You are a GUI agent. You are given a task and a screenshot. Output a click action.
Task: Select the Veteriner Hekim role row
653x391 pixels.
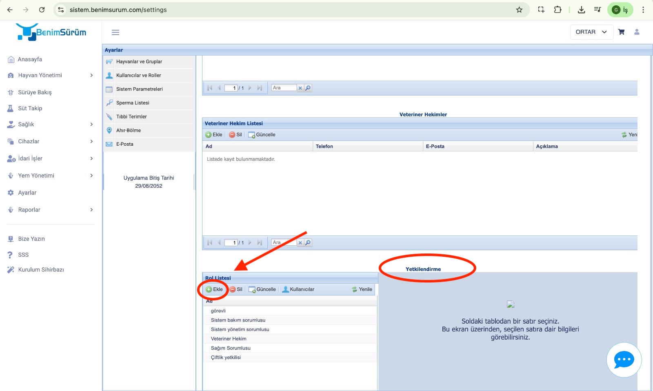point(229,339)
